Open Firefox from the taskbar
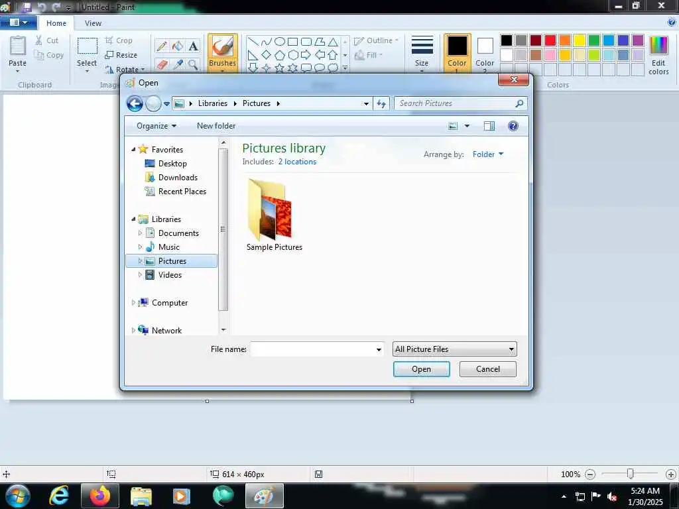The height and width of the screenshot is (509, 679). click(100, 495)
